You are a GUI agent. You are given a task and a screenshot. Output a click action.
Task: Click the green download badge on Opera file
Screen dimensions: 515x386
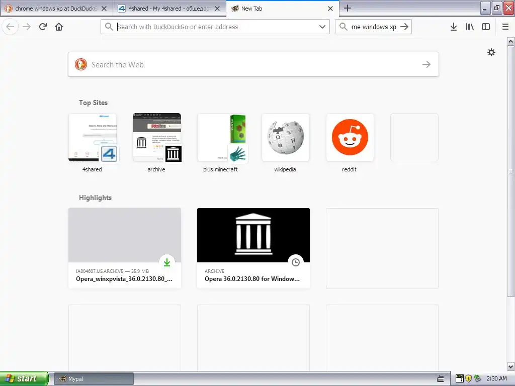[167, 262]
